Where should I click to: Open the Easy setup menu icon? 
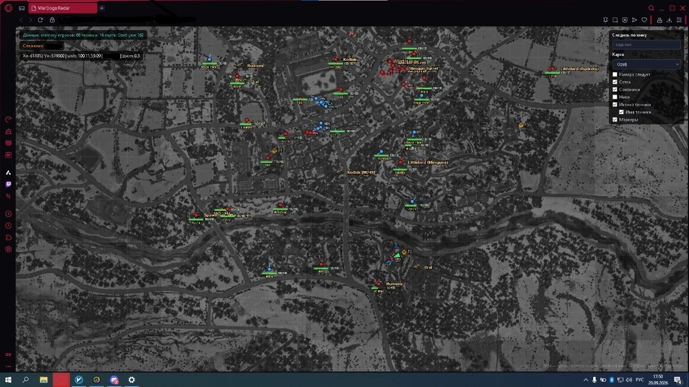click(679, 20)
